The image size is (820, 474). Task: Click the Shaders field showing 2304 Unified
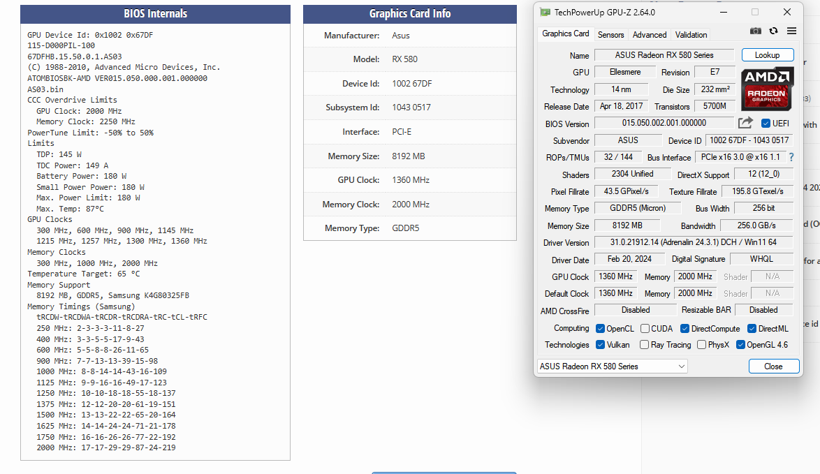click(633, 174)
